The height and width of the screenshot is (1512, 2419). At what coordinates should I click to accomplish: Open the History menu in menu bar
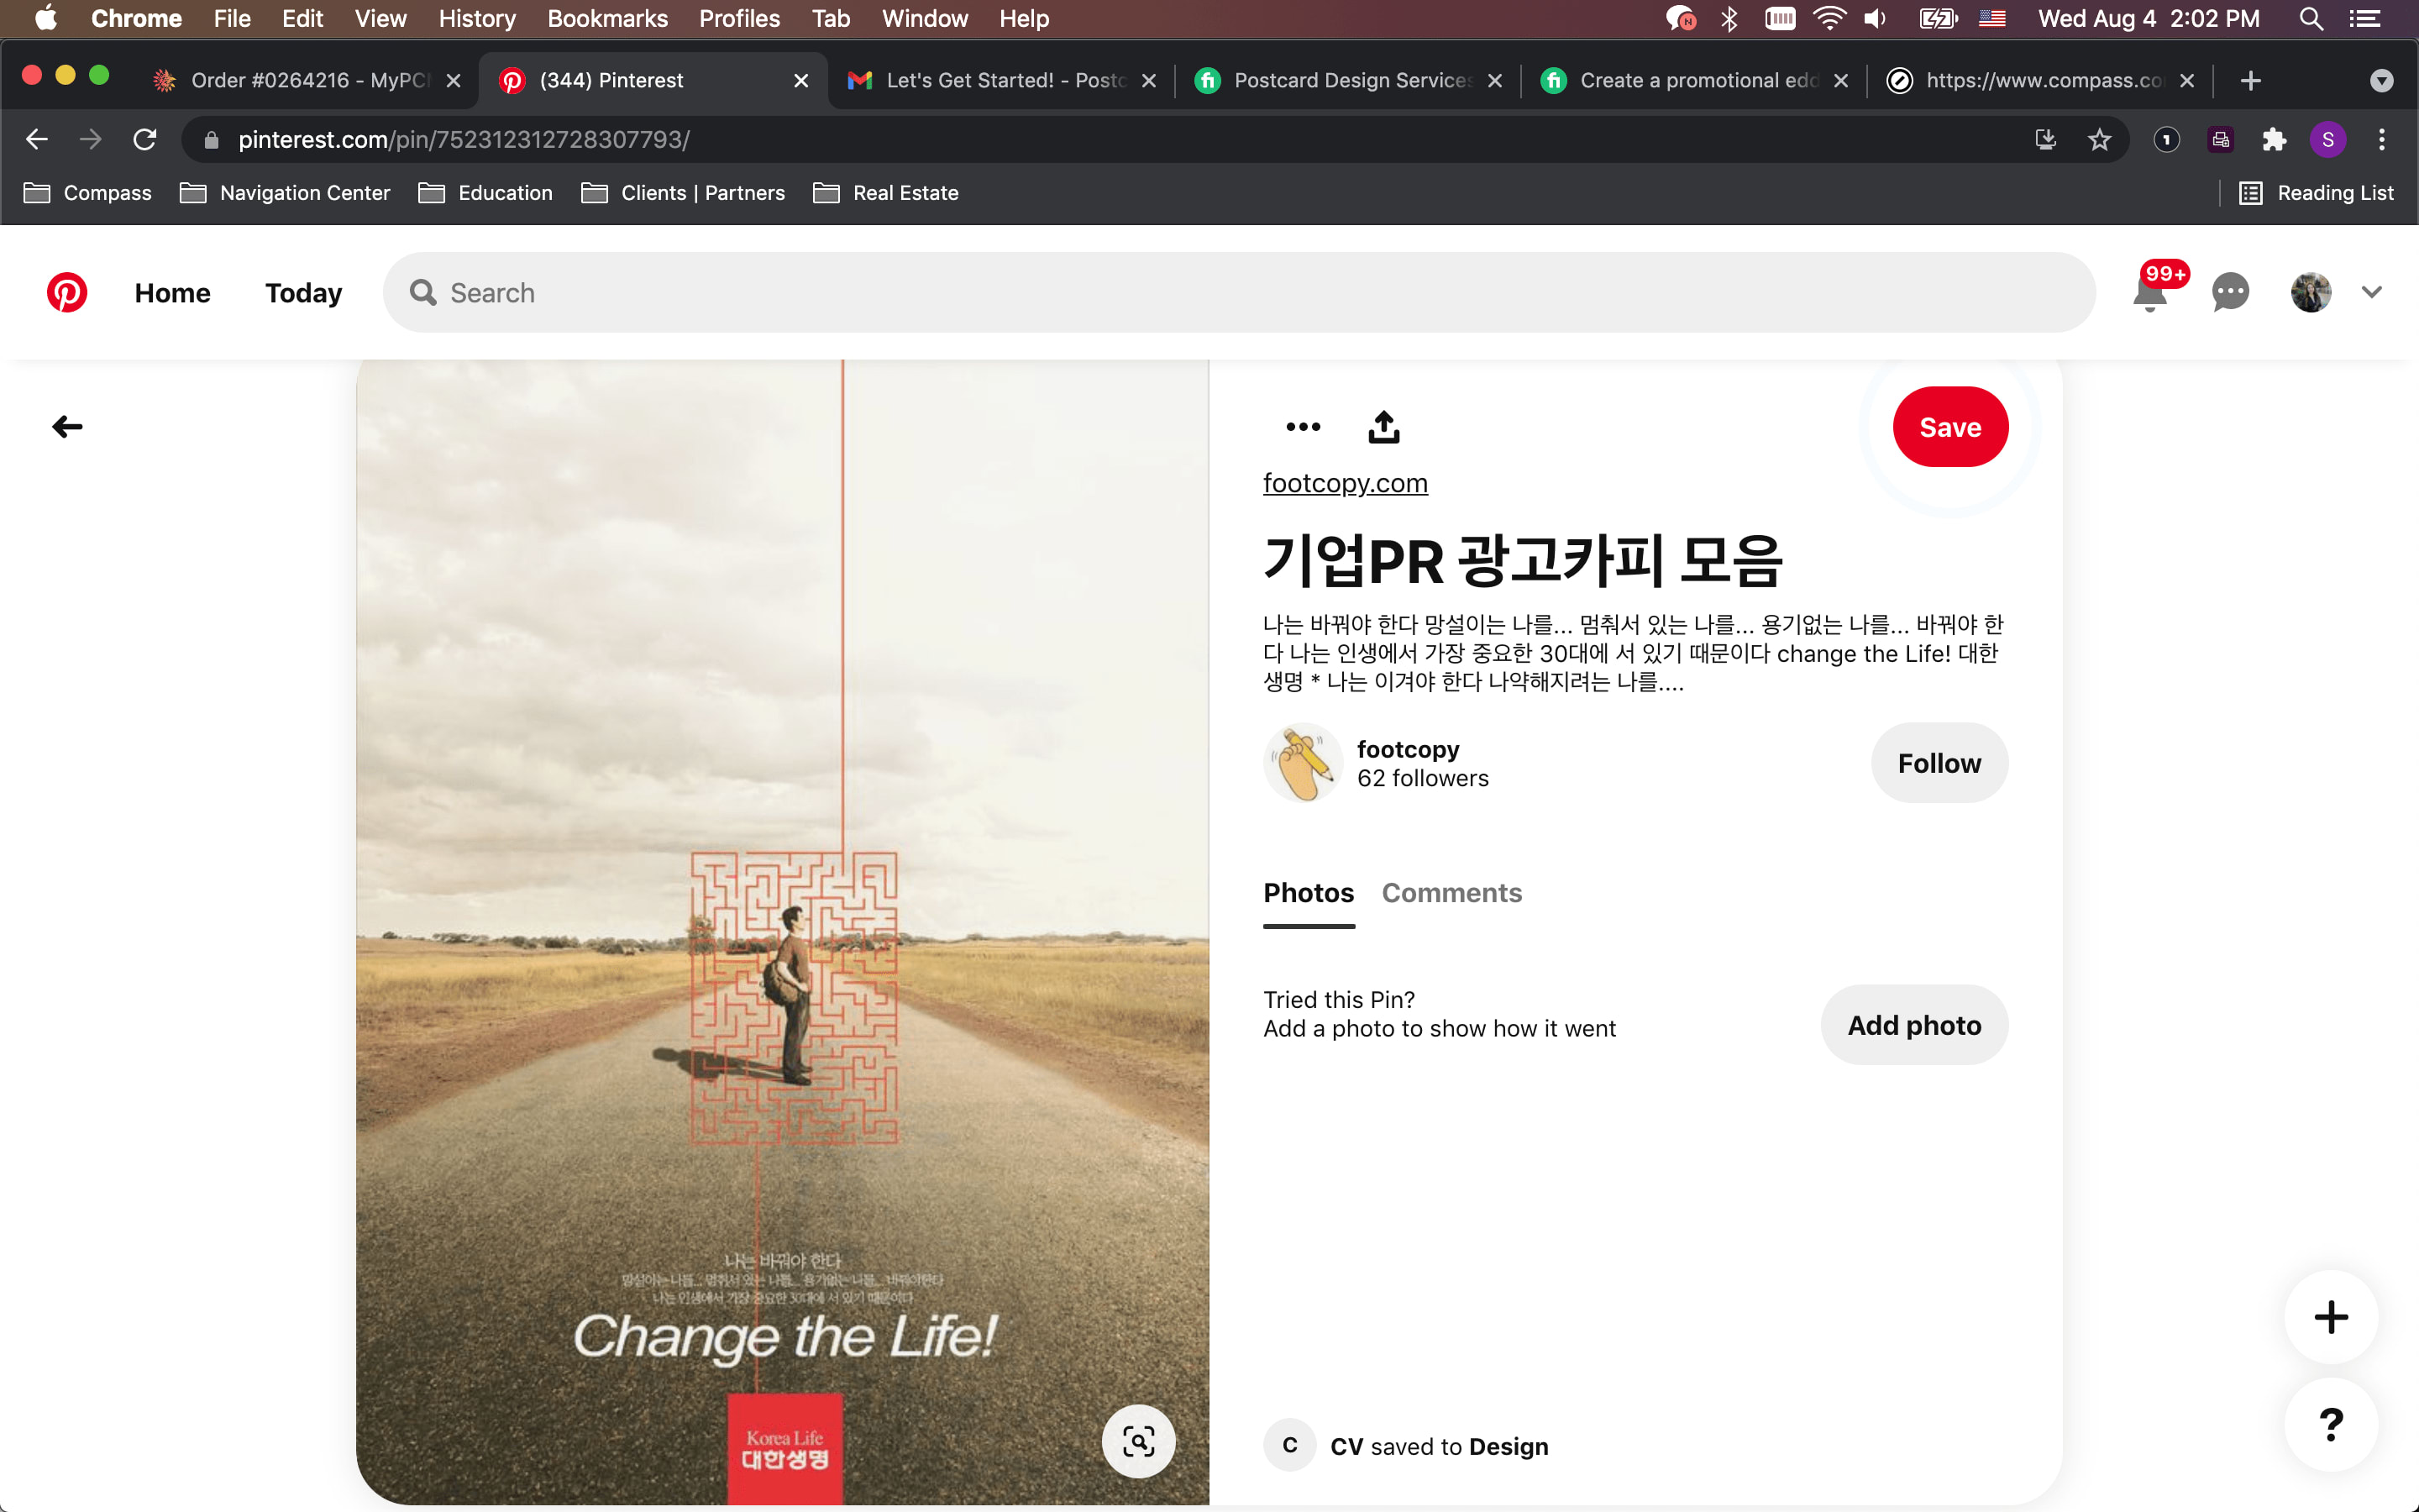tap(477, 19)
